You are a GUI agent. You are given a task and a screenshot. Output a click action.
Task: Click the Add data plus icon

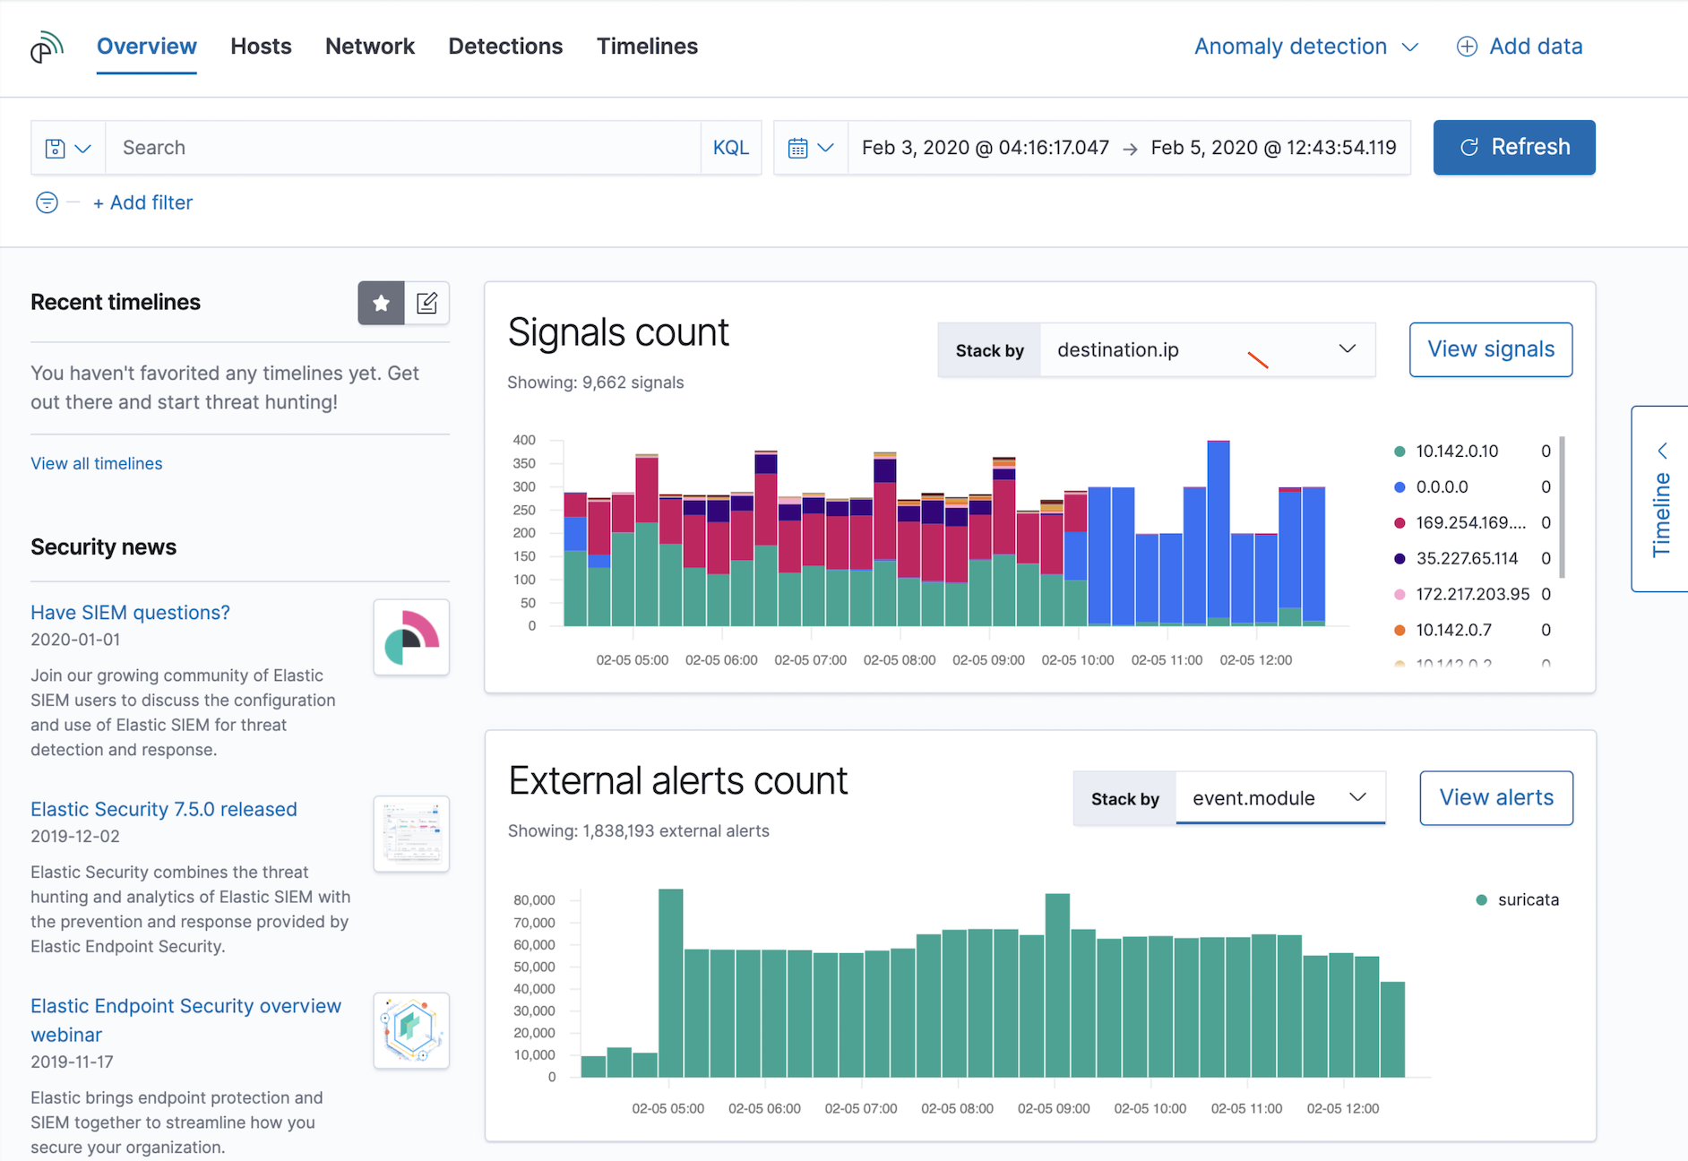pyautogui.click(x=1467, y=47)
